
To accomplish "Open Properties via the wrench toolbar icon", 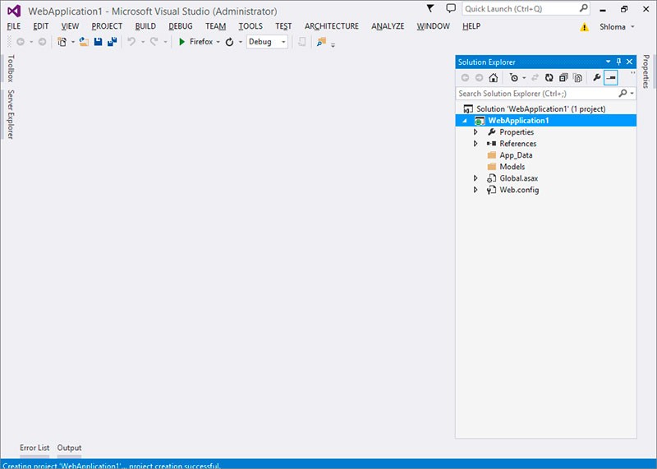I will click(x=597, y=77).
